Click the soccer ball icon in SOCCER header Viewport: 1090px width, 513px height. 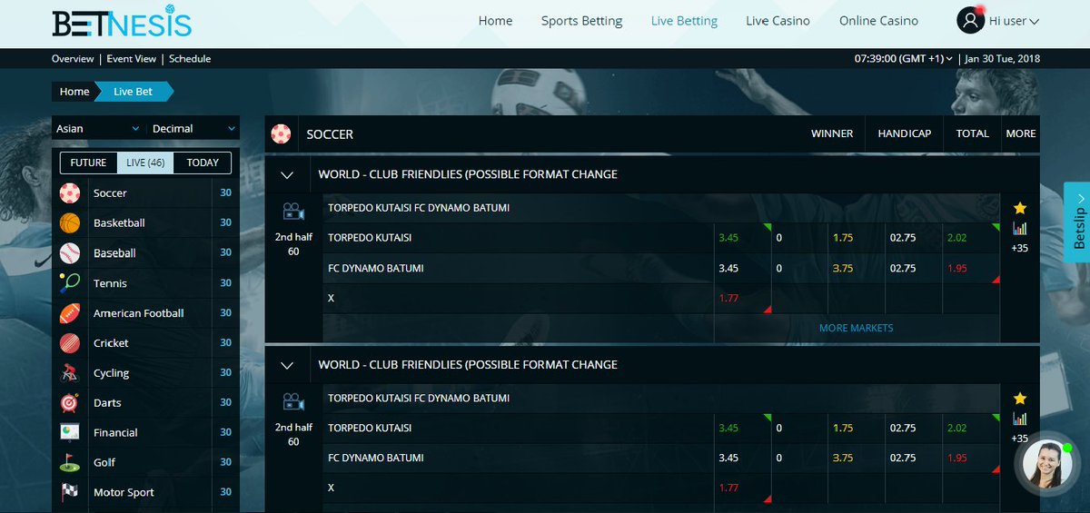click(x=282, y=133)
